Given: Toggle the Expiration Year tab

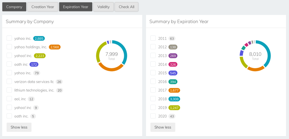Looking at the screenshot, I should pyautogui.click(x=75, y=7).
